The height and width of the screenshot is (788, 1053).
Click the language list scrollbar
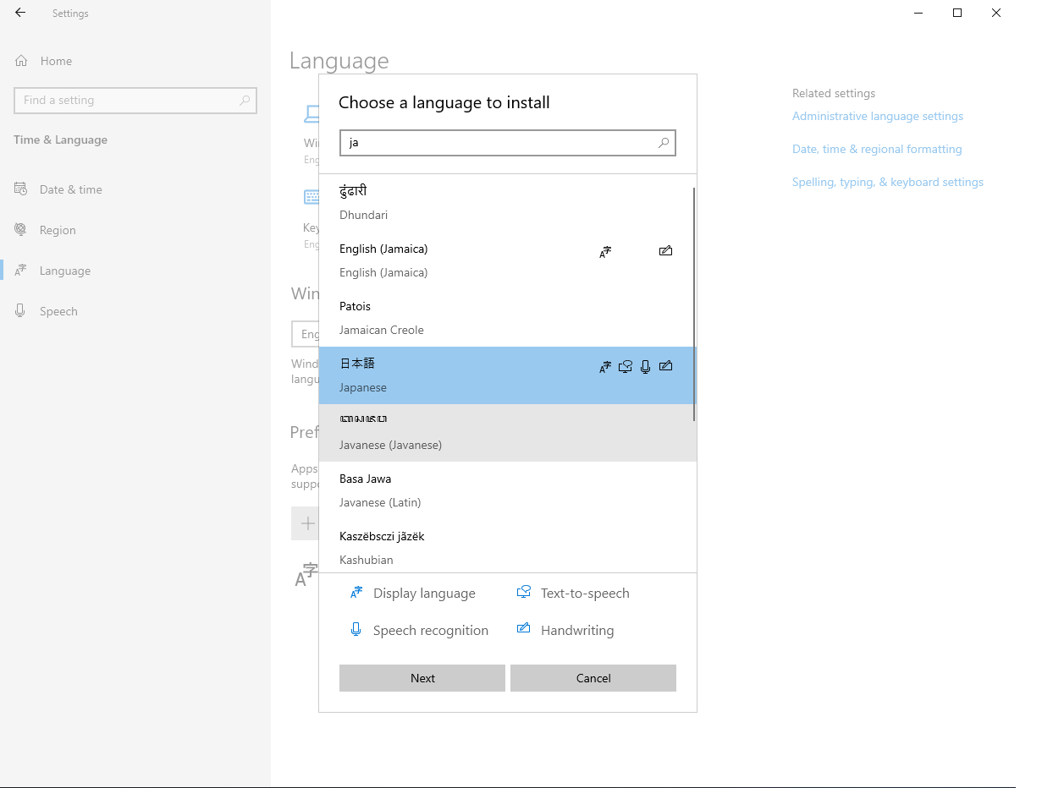point(694,304)
